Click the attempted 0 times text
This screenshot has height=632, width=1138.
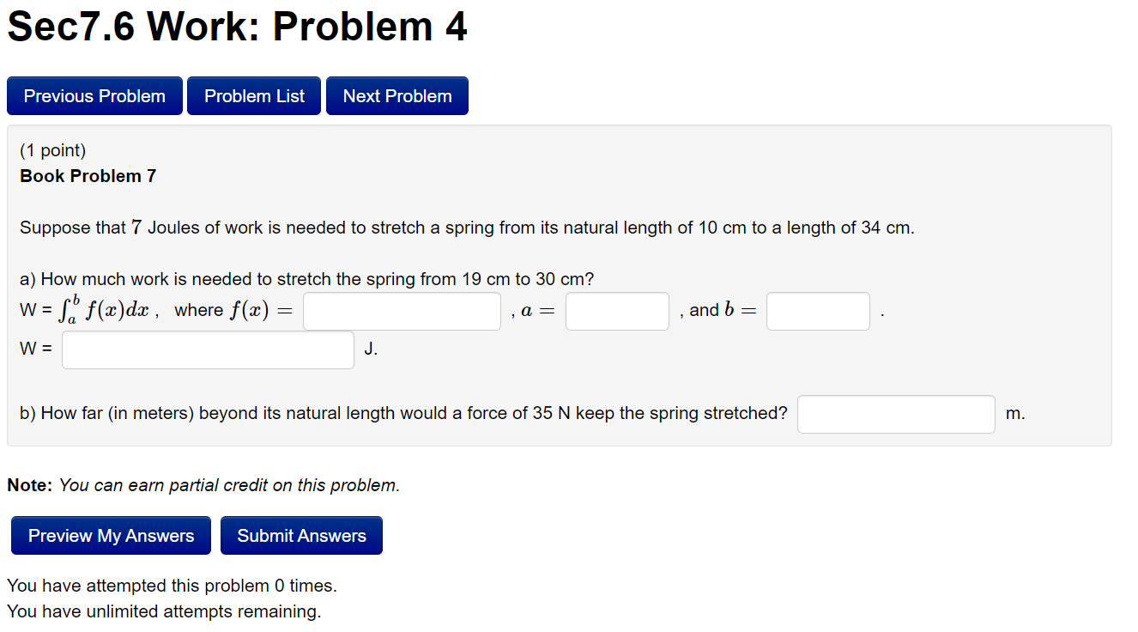pyautogui.click(x=172, y=586)
